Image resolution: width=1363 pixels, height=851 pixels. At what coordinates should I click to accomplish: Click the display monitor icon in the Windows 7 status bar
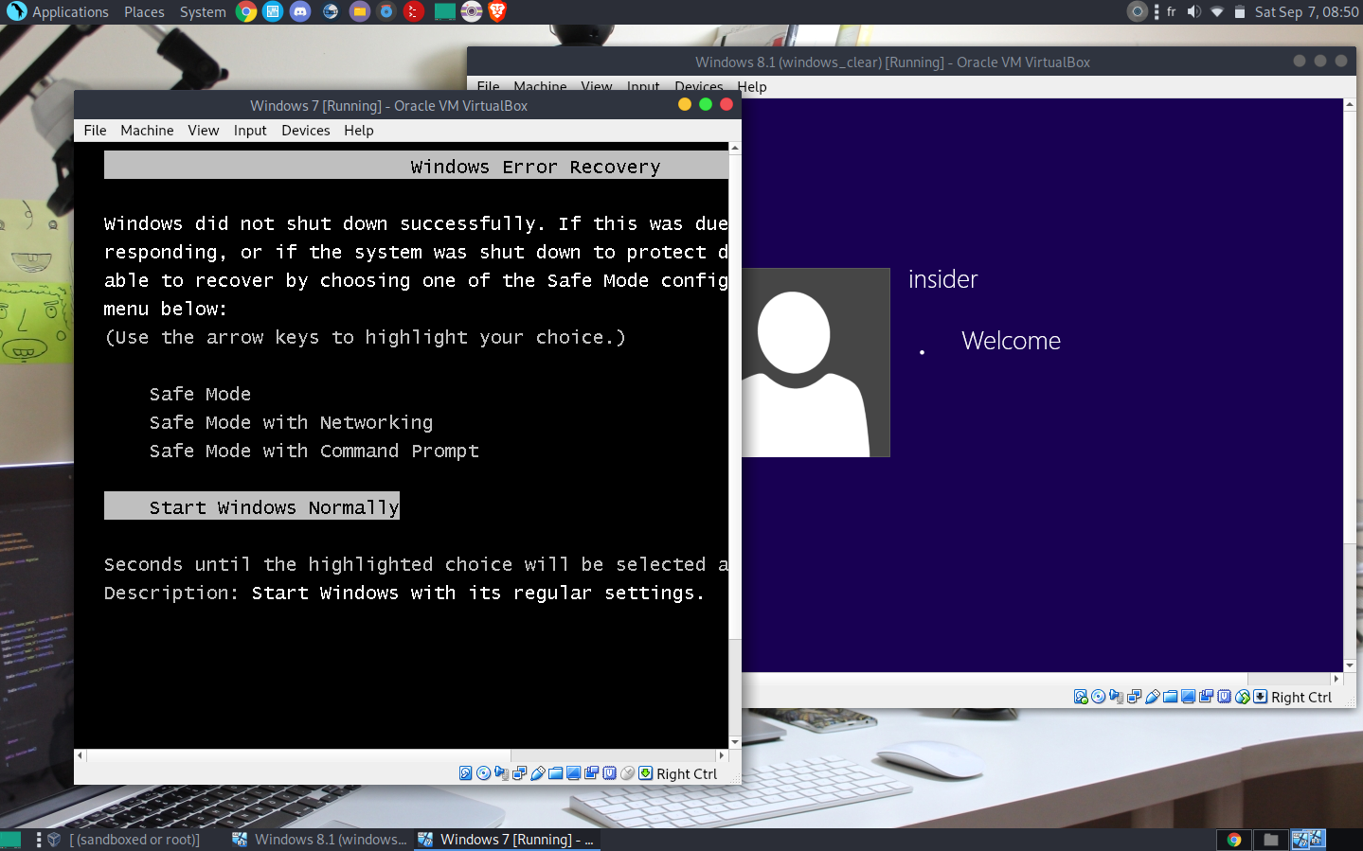[x=573, y=773]
